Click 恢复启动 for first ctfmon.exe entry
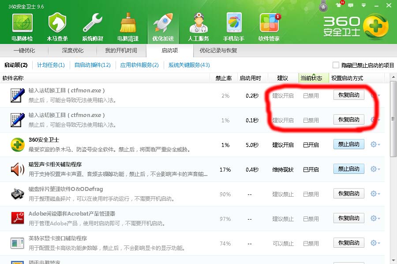Viewport: 397px width, 264px height. click(348, 95)
